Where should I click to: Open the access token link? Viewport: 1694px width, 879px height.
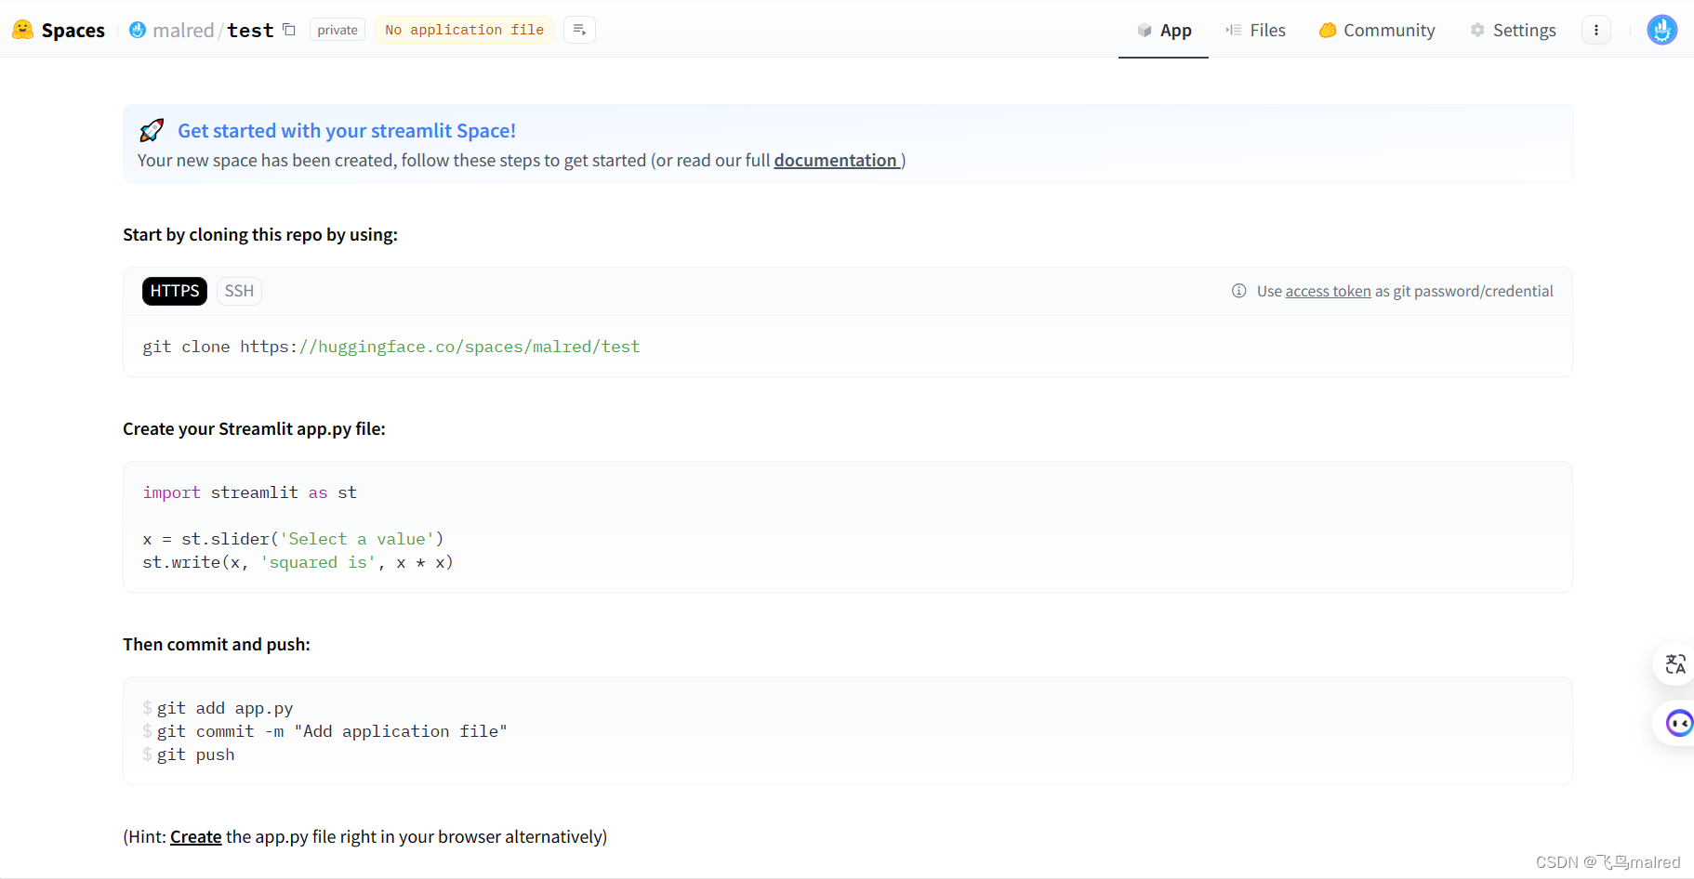coord(1328,291)
